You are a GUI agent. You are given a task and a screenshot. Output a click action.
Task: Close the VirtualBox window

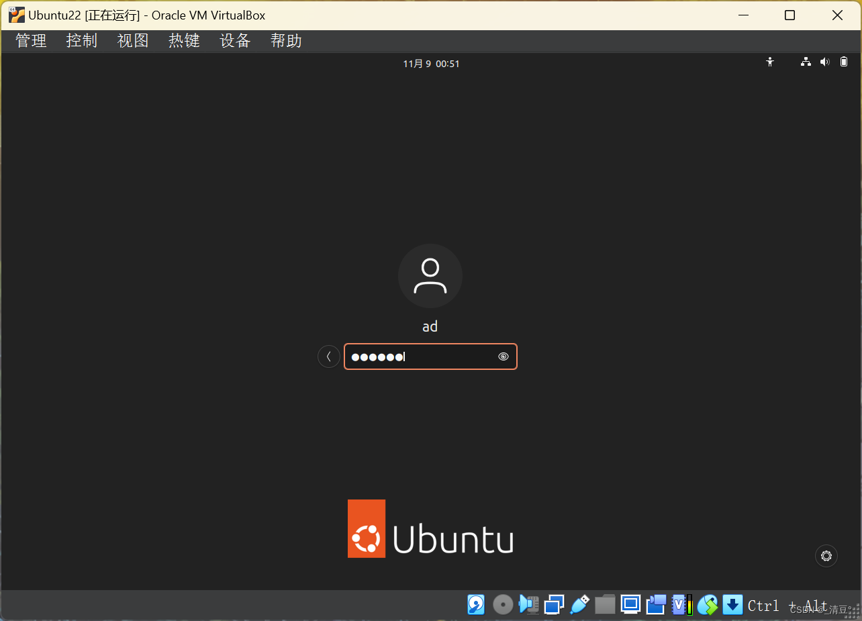pos(837,15)
